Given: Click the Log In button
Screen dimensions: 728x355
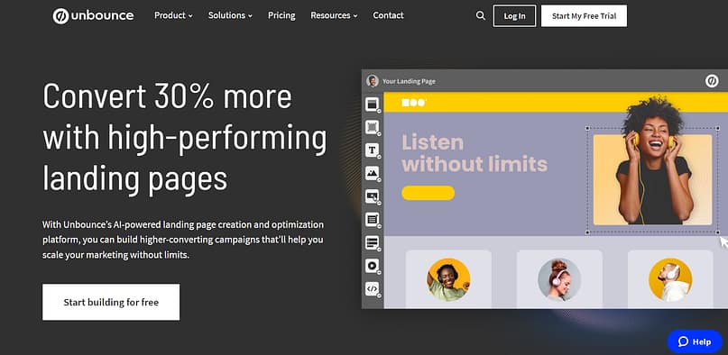Looking at the screenshot, I should 514,16.
